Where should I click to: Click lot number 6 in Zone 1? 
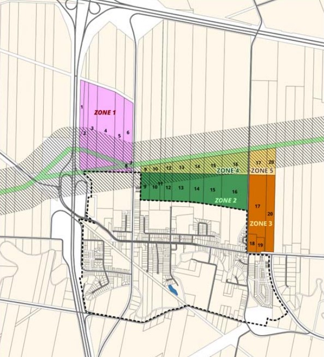128,132
